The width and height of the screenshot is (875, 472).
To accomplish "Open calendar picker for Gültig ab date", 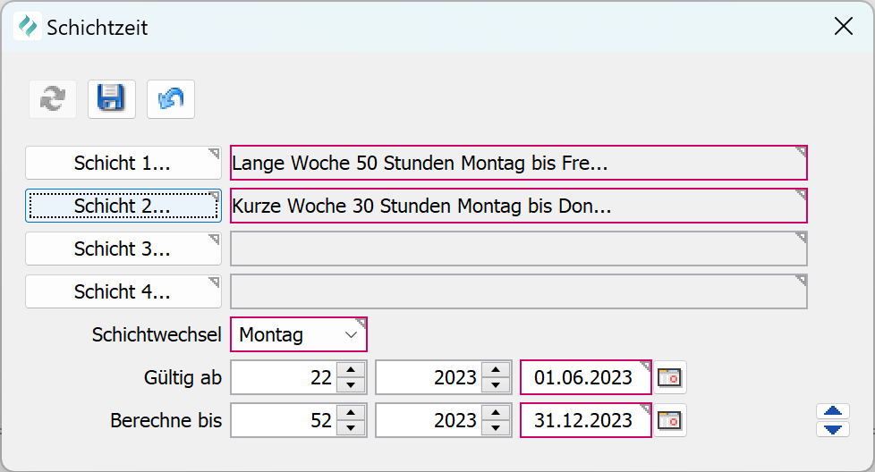I will coord(669,377).
